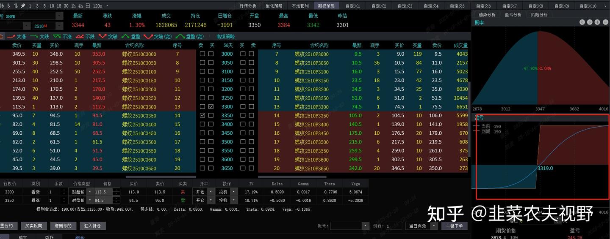The image size is (610, 239).
Task: Switch to the 量化策略 tab
Action: click(x=274, y=6)
